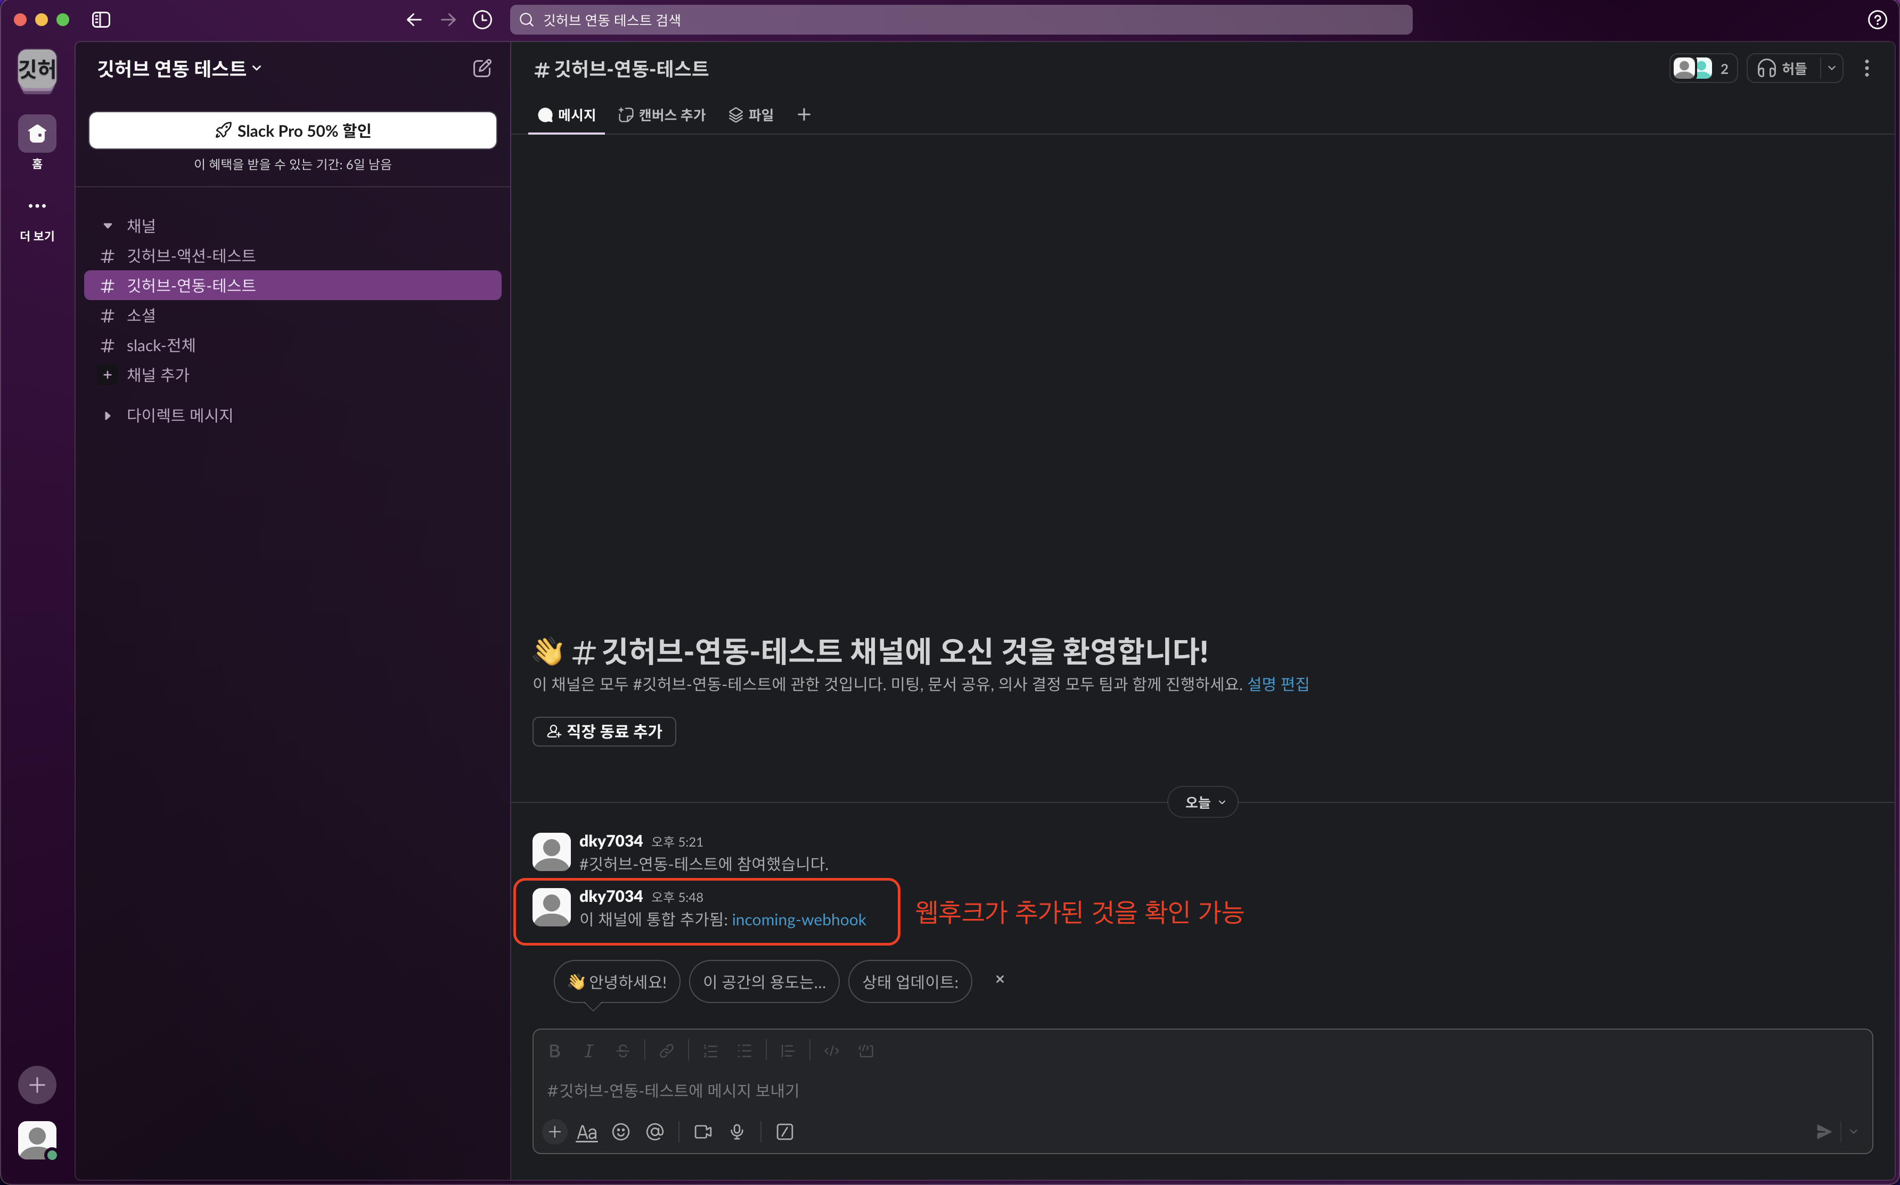This screenshot has height=1185, width=1900.
Task: Toggle bold formatting in message composer
Action: (554, 1051)
